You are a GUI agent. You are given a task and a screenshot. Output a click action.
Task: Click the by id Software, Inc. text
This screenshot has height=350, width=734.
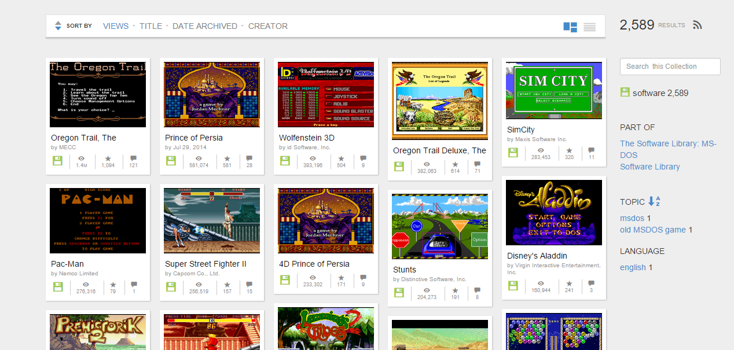click(304, 148)
